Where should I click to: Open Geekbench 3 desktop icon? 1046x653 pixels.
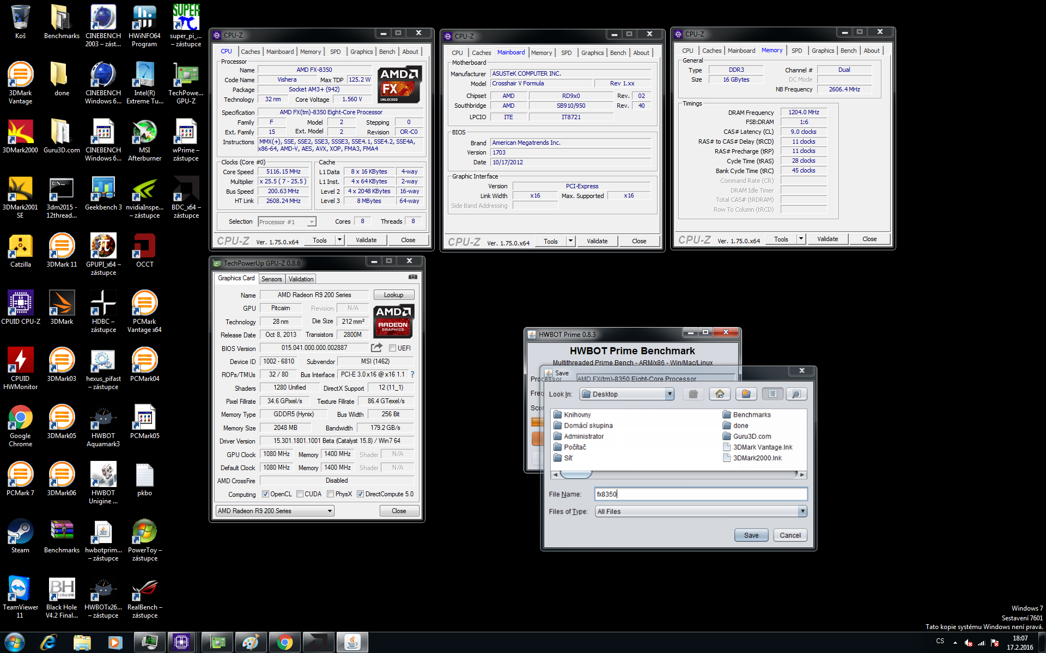(x=103, y=193)
